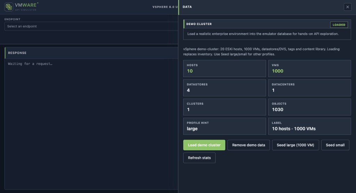Click the Profile hint value large

(x=192, y=128)
